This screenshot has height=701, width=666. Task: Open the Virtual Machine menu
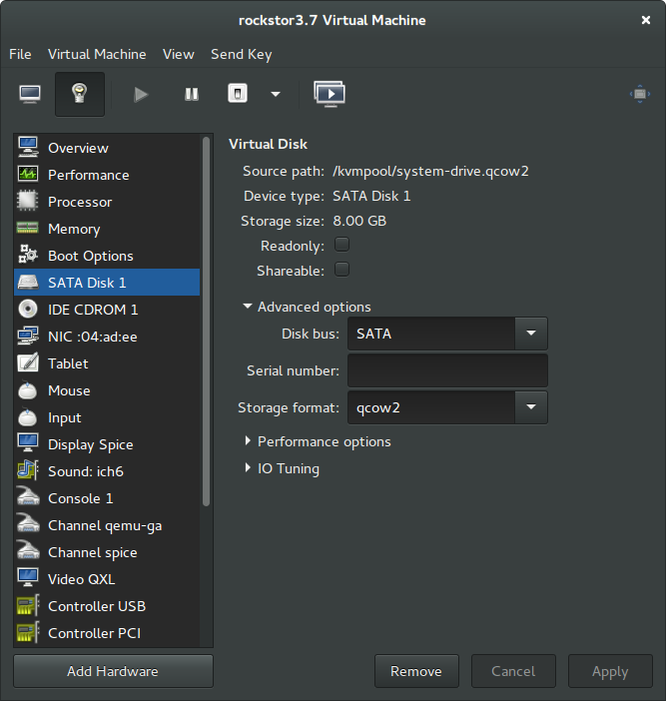97,54
